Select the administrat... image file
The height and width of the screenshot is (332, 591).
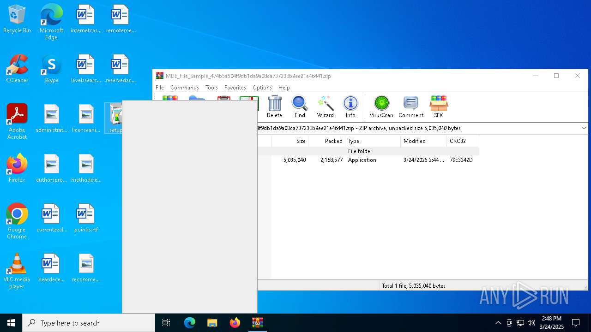tap(51, 119)
